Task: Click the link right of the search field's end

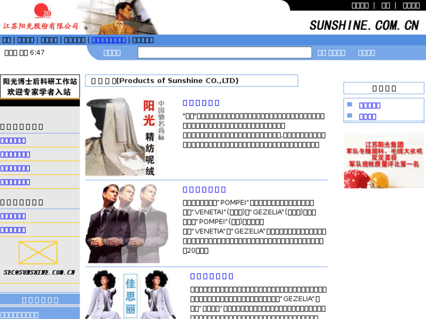Action: [x=332, y=53]
